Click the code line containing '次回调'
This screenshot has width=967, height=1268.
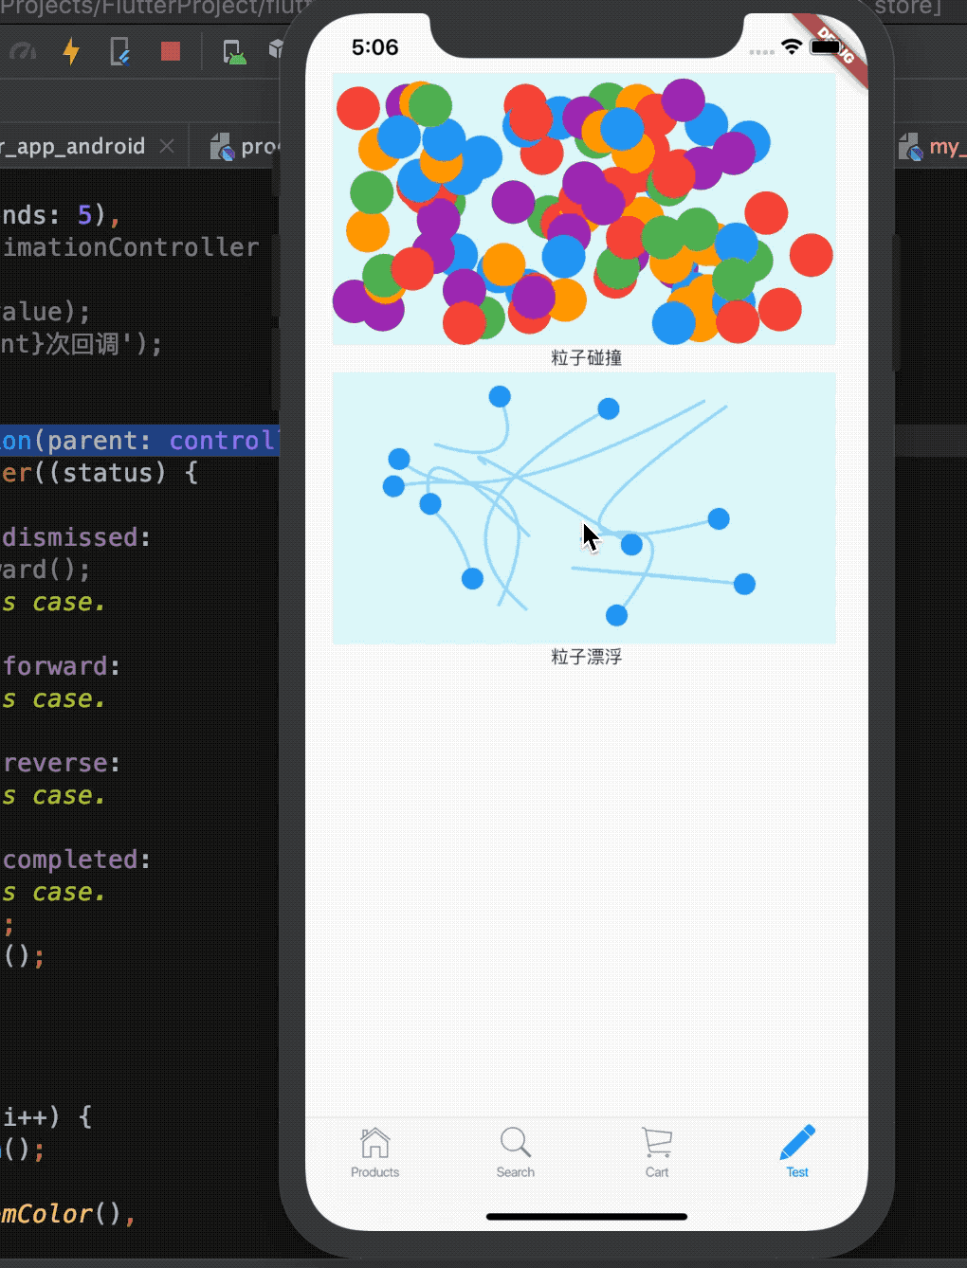tap(82, 344)
